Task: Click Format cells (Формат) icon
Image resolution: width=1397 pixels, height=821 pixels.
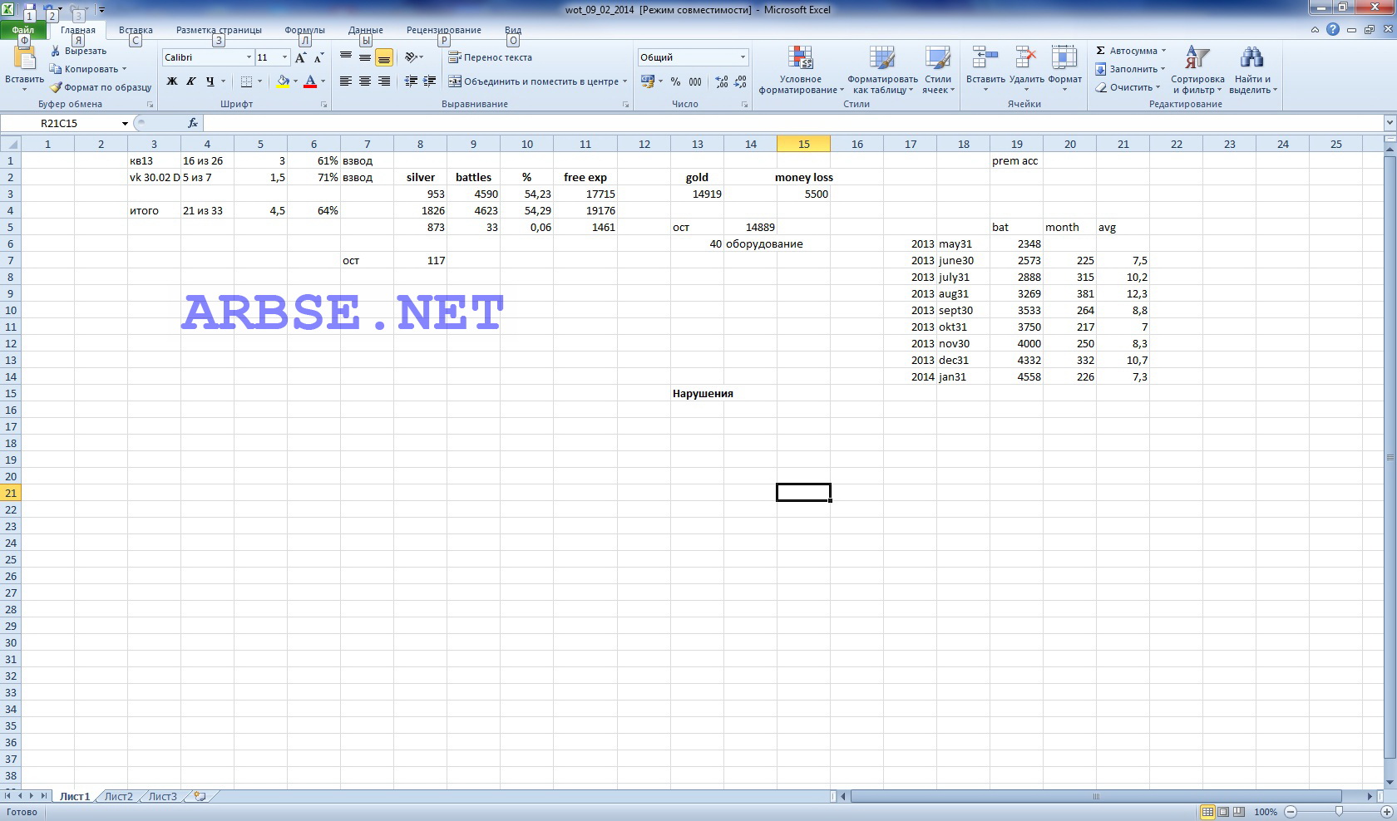Action: (x=1064, y=58)
